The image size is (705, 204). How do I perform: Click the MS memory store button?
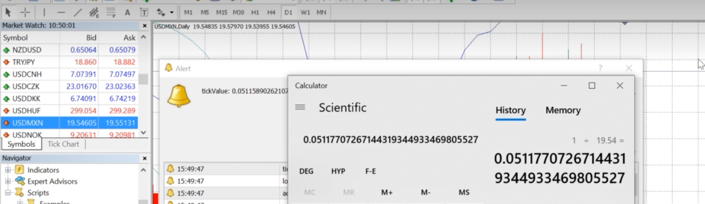(x=464, y=192)
